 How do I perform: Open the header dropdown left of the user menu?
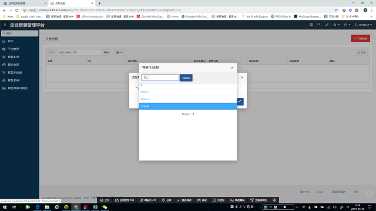pyautogui.click(x=347, y=25)
